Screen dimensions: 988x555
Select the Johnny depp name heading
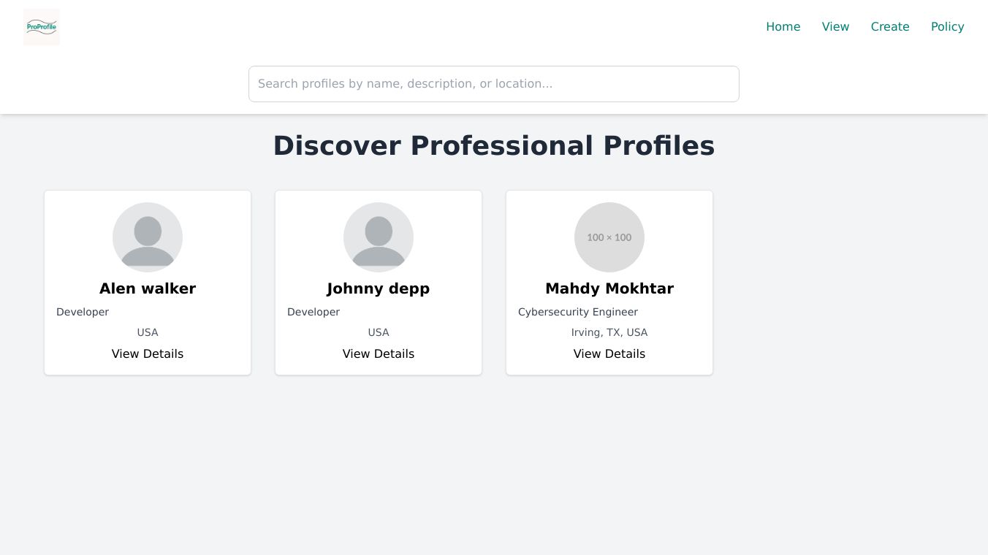pyautogui.click(x=379, y=289)
